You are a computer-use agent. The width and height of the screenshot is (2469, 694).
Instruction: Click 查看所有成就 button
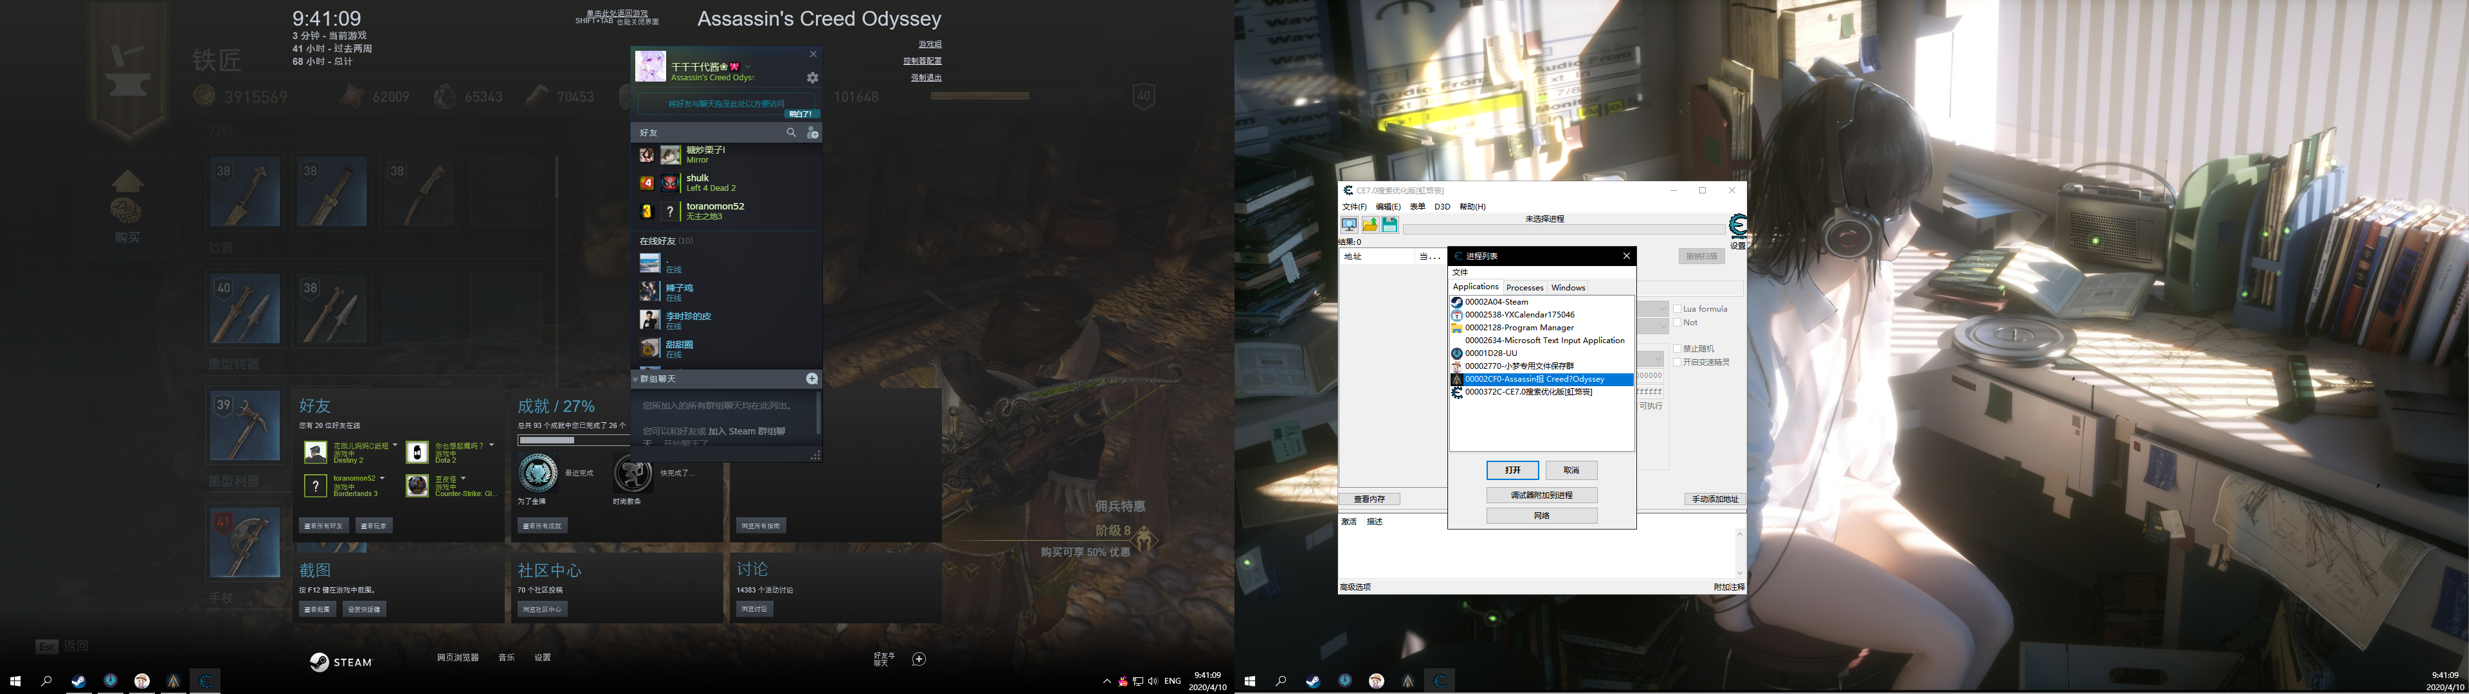[543, 525]
